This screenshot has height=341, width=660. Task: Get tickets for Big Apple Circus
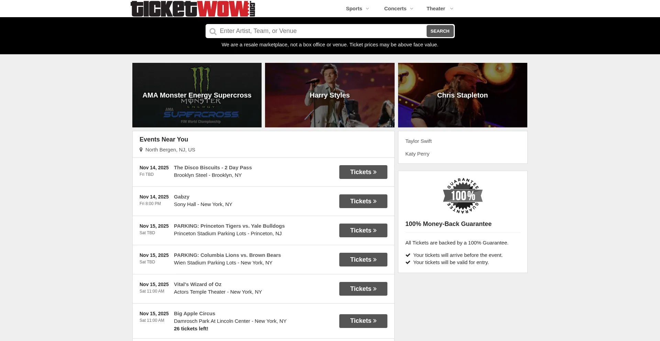[x=363, y=321]
